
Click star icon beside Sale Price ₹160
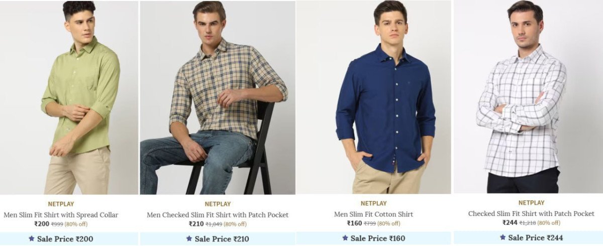(x=345, y=238)
